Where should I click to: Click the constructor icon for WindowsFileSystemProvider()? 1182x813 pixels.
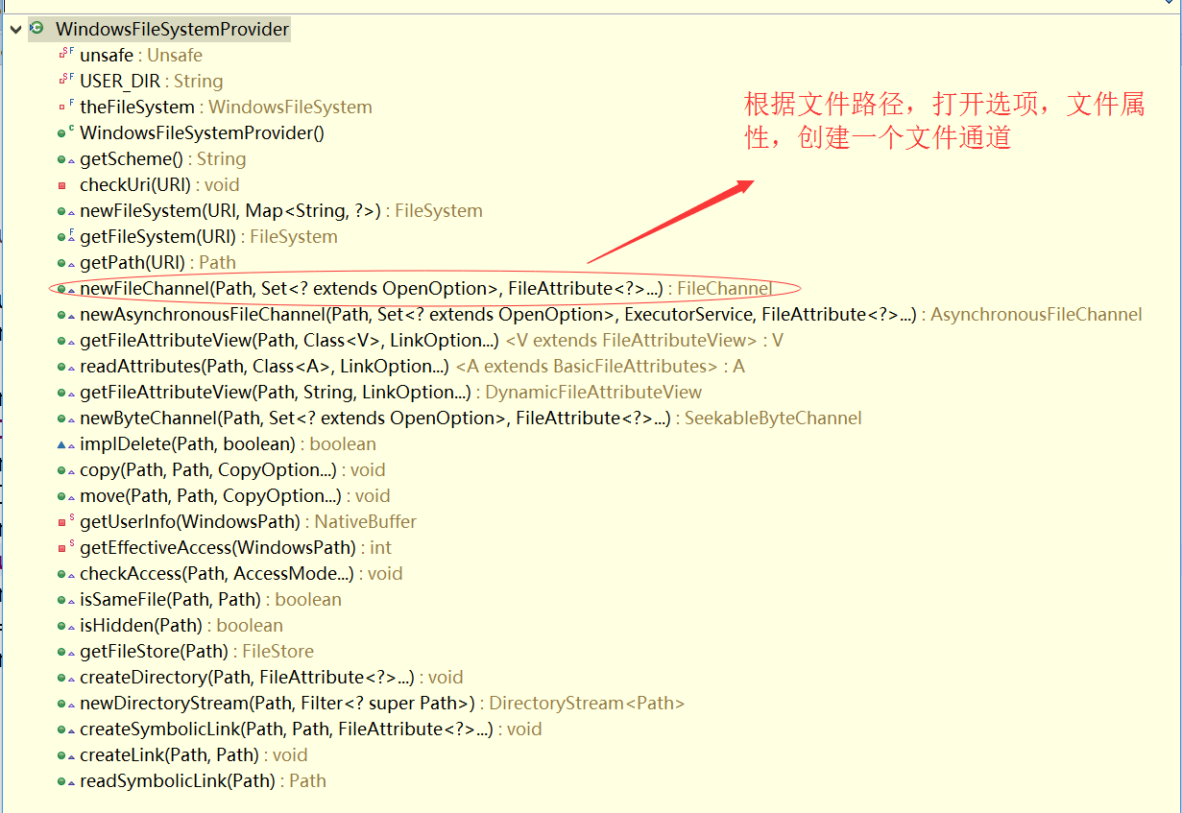65,132
